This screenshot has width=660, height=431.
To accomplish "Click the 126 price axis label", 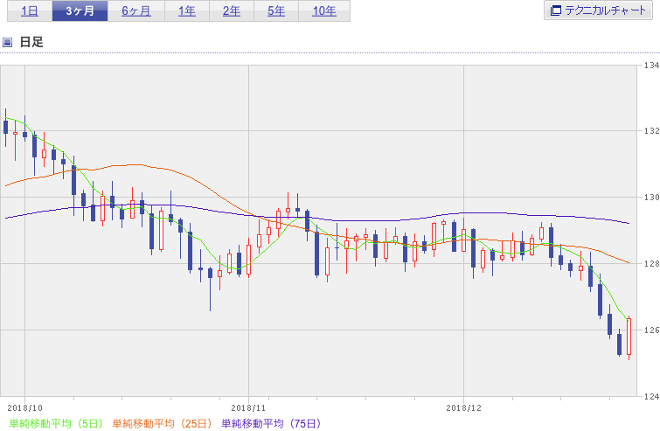I will tap(651, 330).
